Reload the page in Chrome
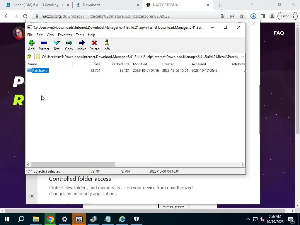The image size is (300, 225). 25,16
